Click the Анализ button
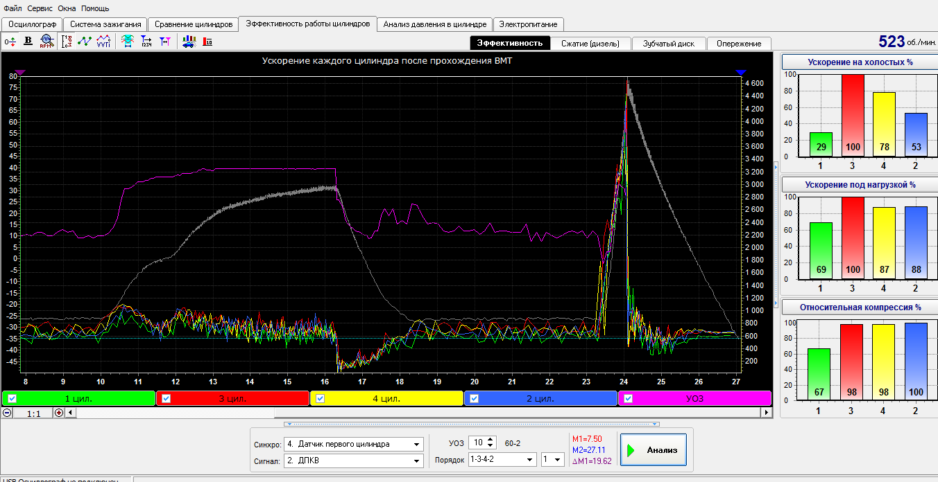This screenshot has height=482, width=938. click(x=653, y=450)
